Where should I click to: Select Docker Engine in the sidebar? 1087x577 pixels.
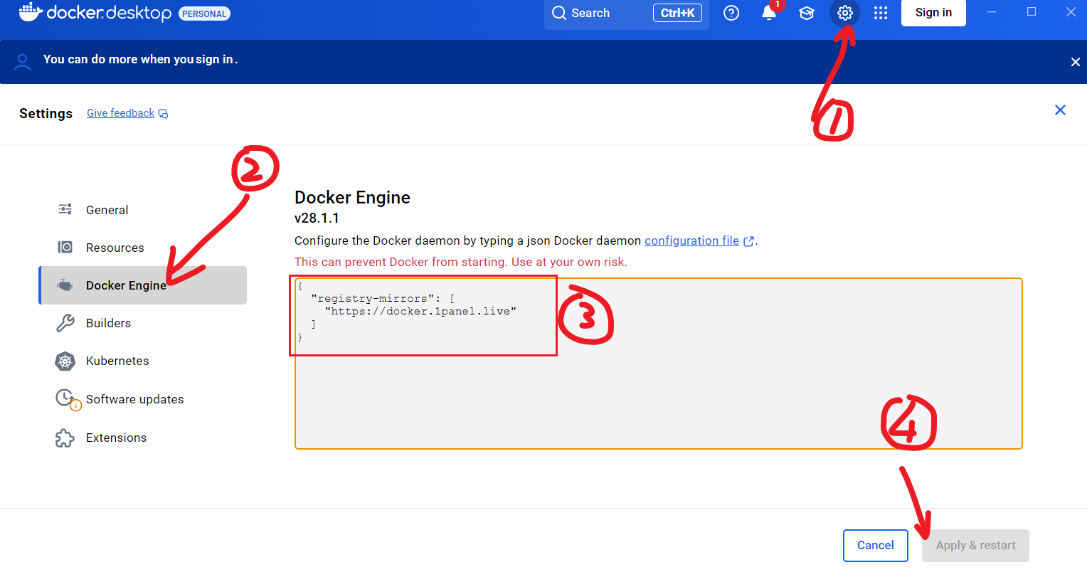126,285
